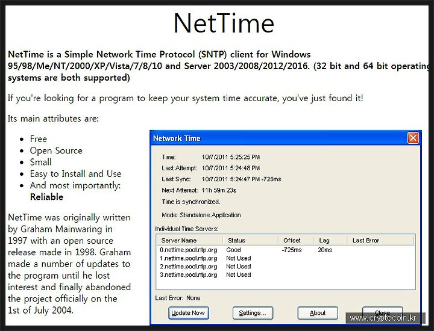Click the -725ms offset cell
The image size is (434, 331).
tap(292, 250)
